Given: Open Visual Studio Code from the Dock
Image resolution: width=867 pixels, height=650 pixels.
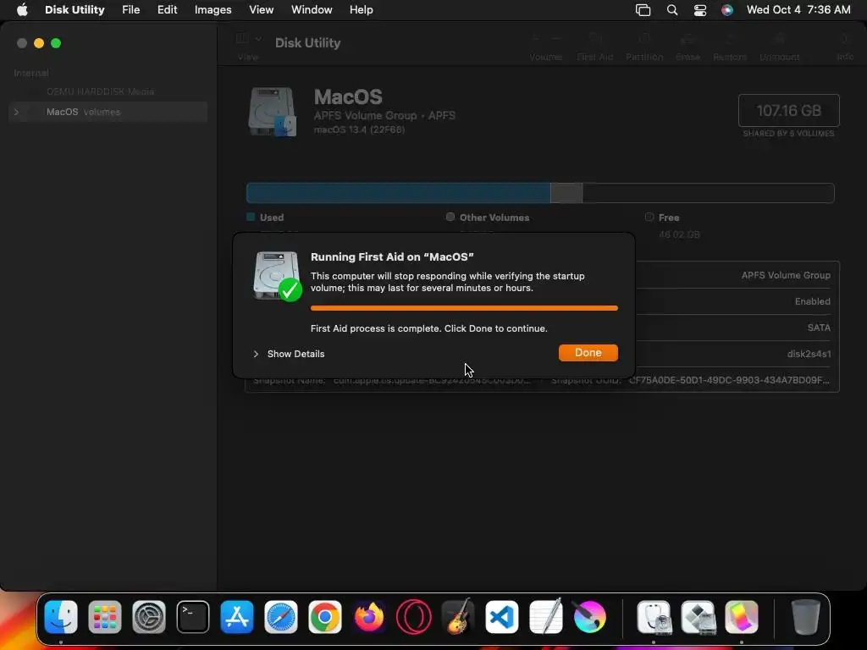Looking at the screenshot, I should click(501, 617).
